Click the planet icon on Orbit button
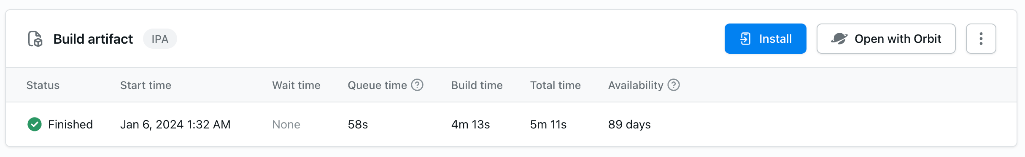The image size is (1025, 157). tap(839, 39)
